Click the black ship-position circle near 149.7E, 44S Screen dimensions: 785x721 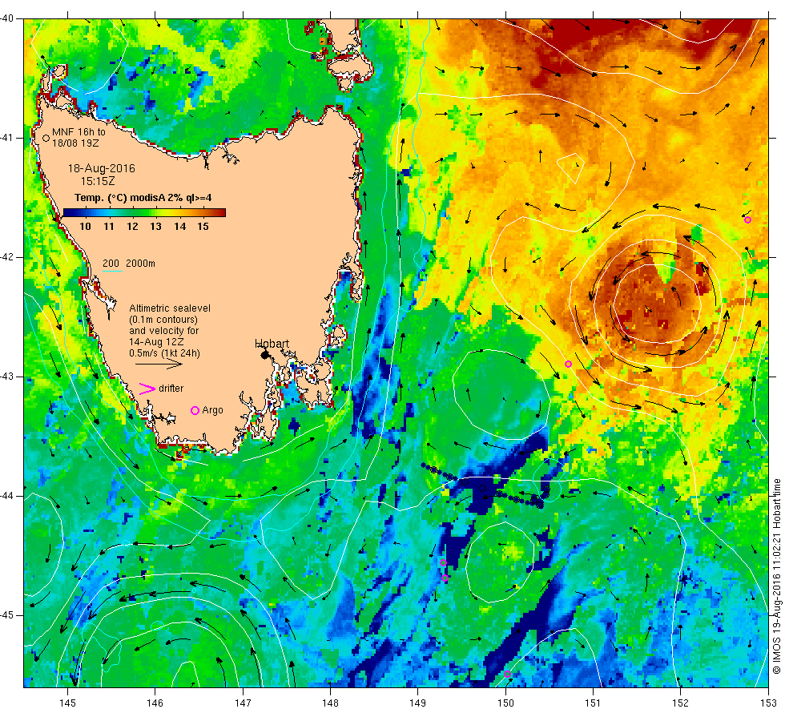tap(482, 488)
